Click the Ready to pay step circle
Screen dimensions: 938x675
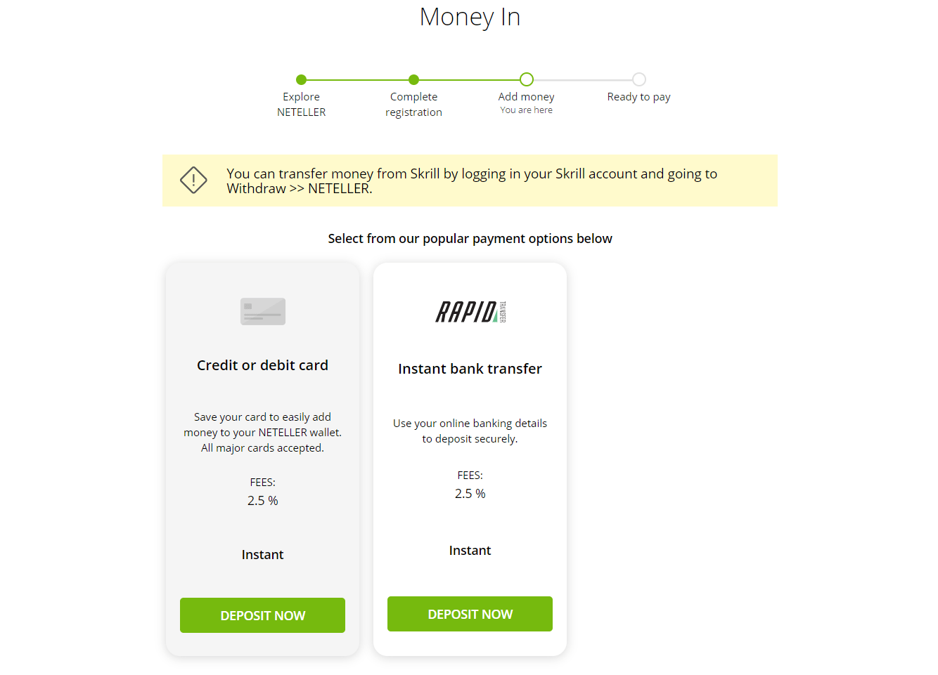click(x=639, y=79)
